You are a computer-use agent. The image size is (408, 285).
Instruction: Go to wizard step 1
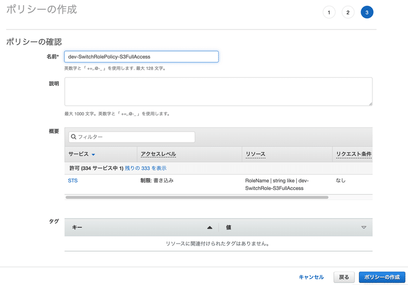pyautogui.click(x=329, y=12)
